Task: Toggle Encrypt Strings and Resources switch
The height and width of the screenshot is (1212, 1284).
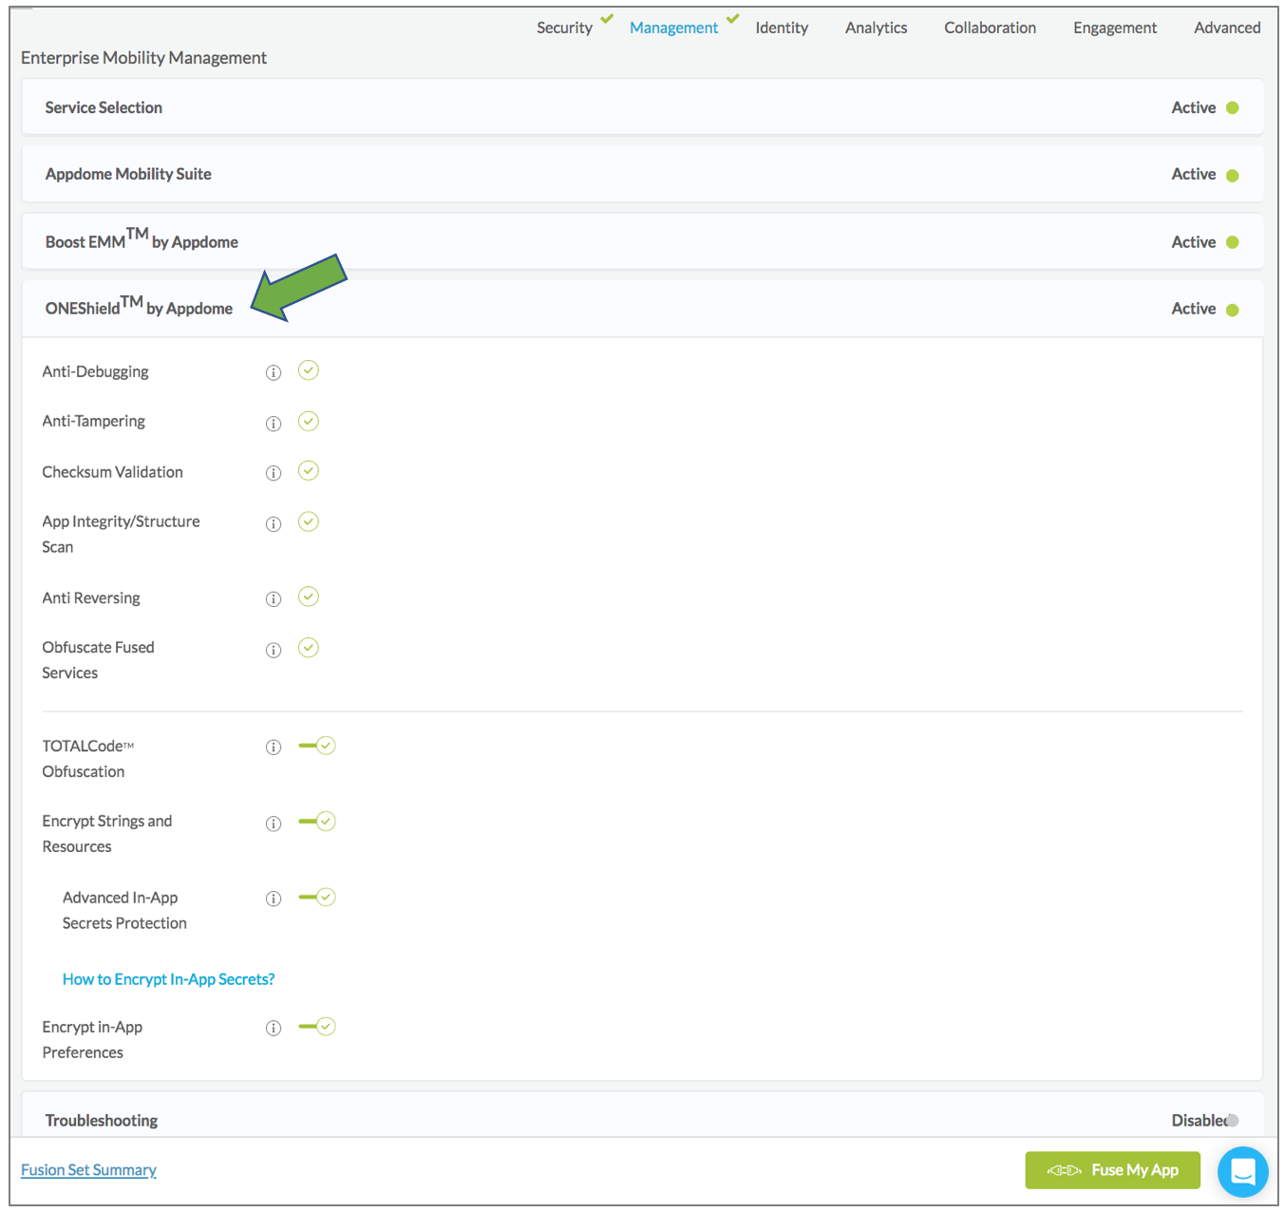Action: point(317,822)
